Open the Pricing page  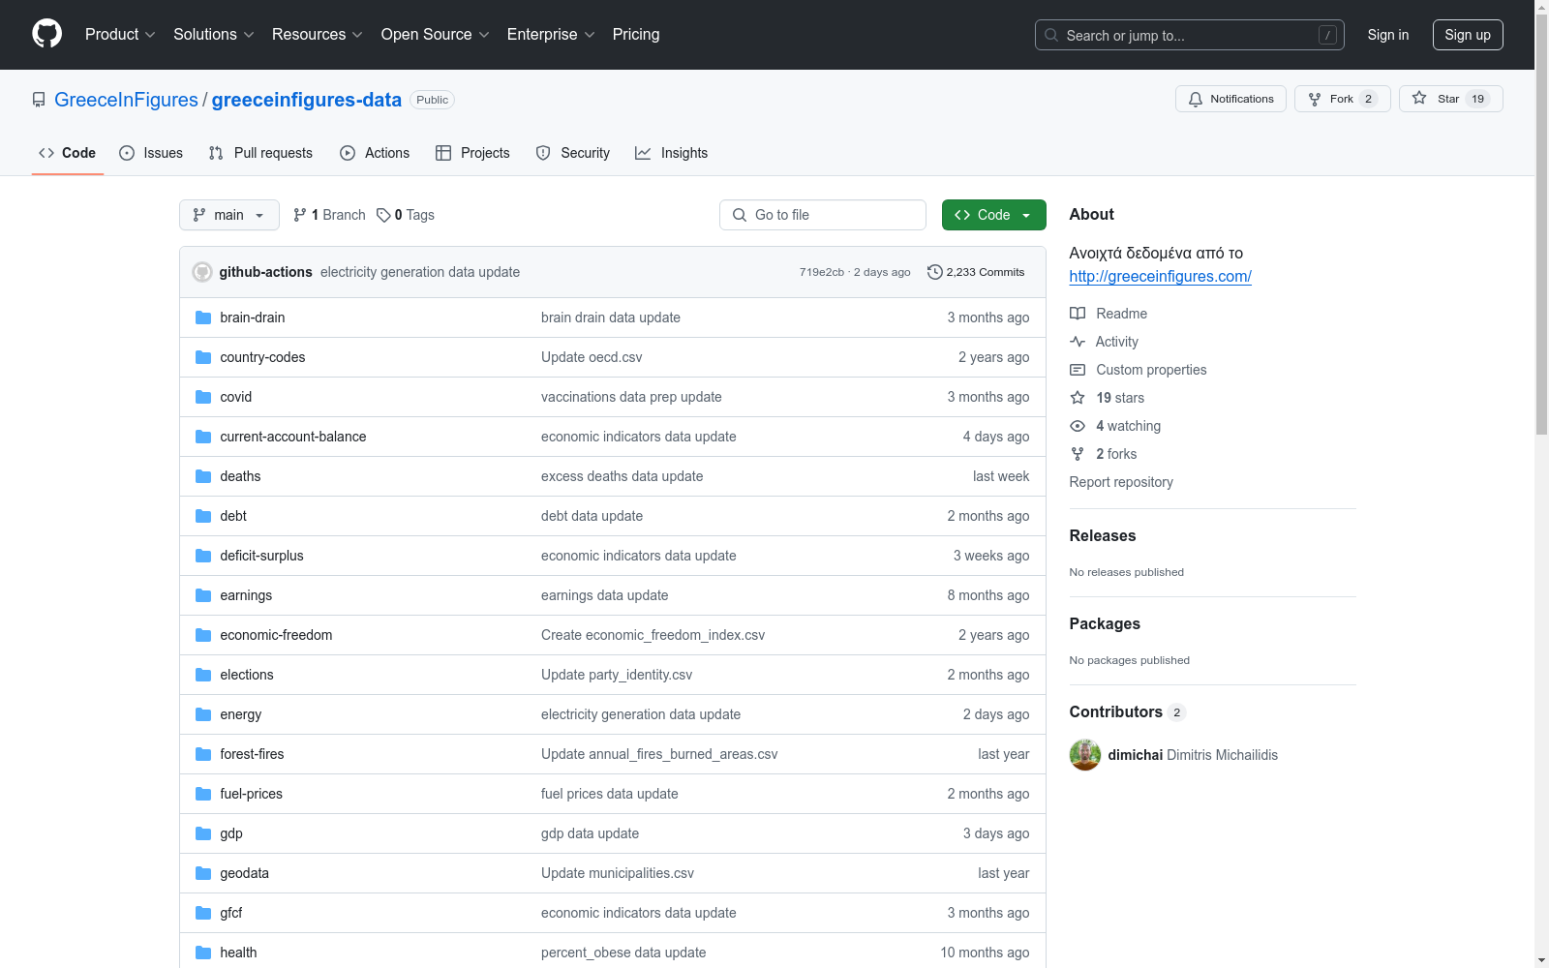click(x=636, y=34)
